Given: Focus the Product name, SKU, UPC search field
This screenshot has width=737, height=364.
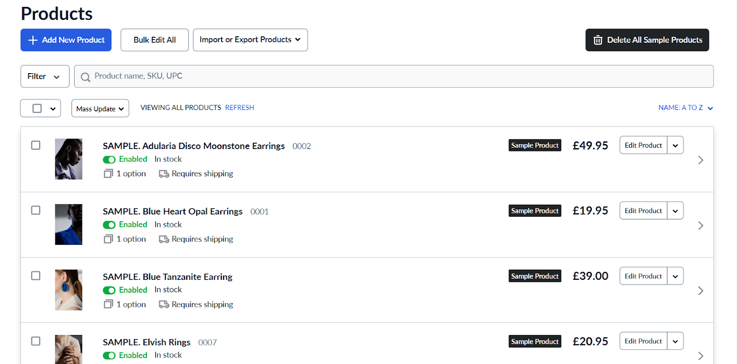Looking at the screenshot, I should pyautogui.click(x=394, y=76).
